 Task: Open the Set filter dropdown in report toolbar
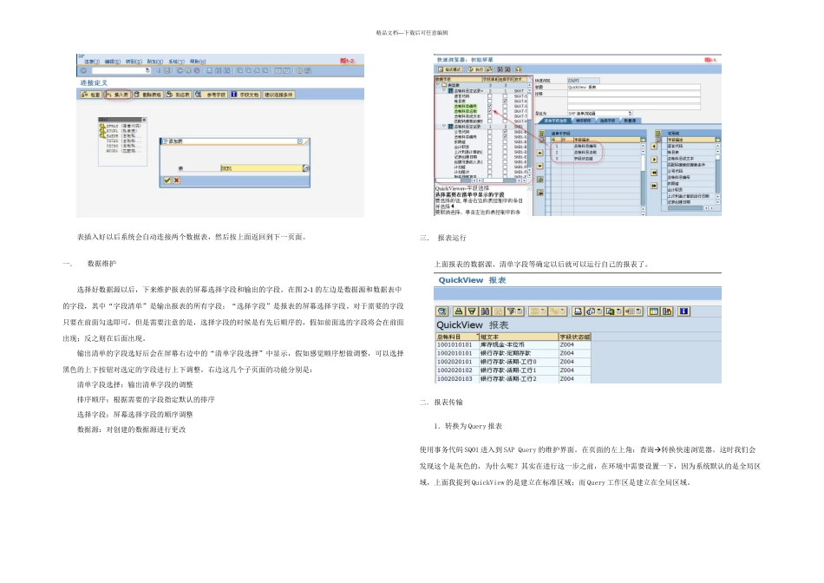click(x=520, y=311)
